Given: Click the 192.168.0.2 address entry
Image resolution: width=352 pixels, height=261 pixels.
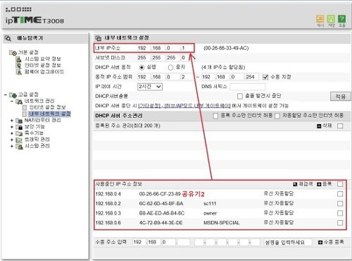Looking at the screenshot, I should pyautogui.click(x=108, y=204).
